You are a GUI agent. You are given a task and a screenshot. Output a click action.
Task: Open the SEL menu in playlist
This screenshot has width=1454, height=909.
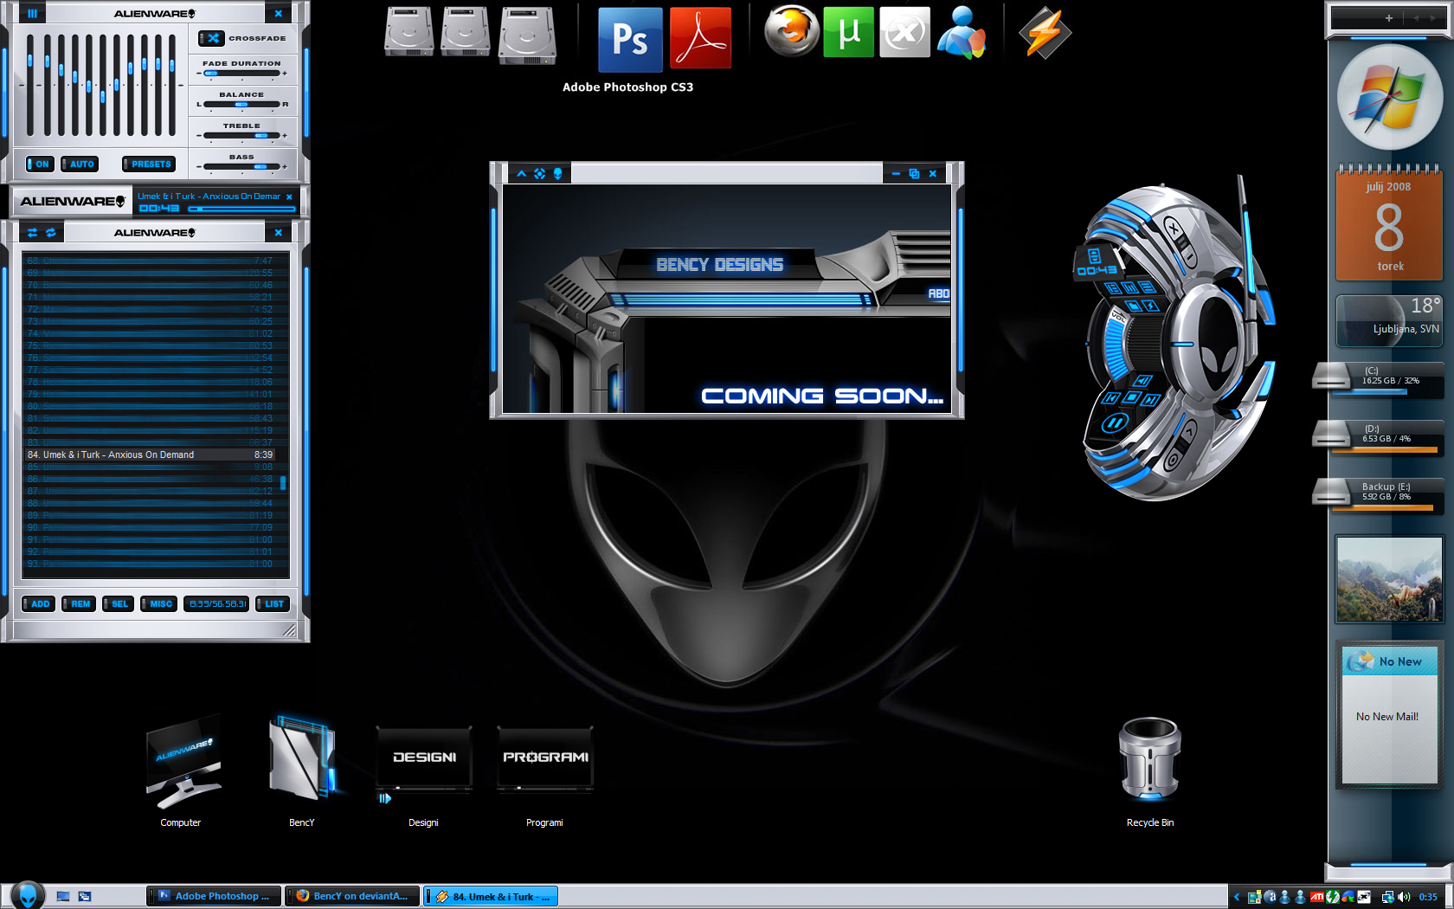(118, 604)
